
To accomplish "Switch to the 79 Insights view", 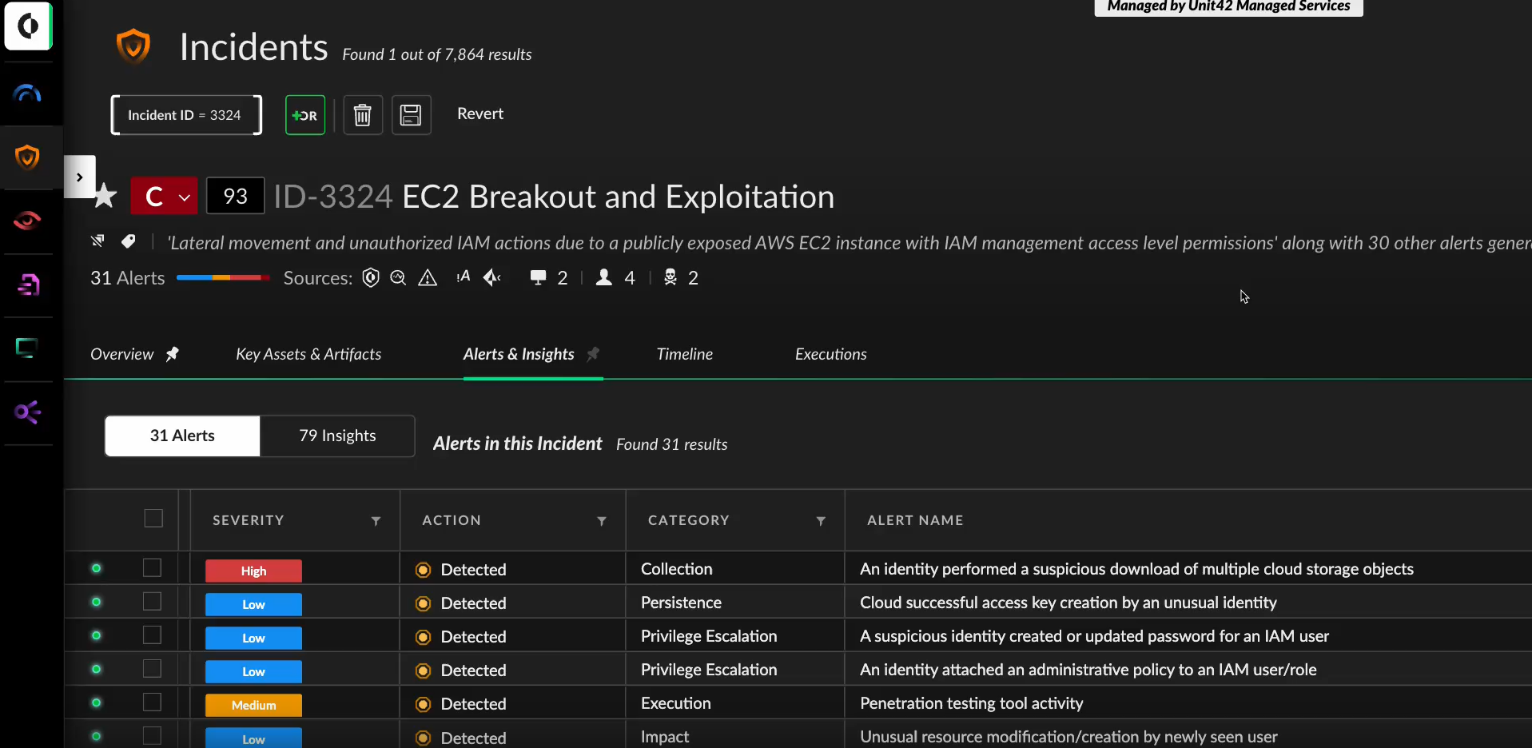I will (x=337, y=436).
